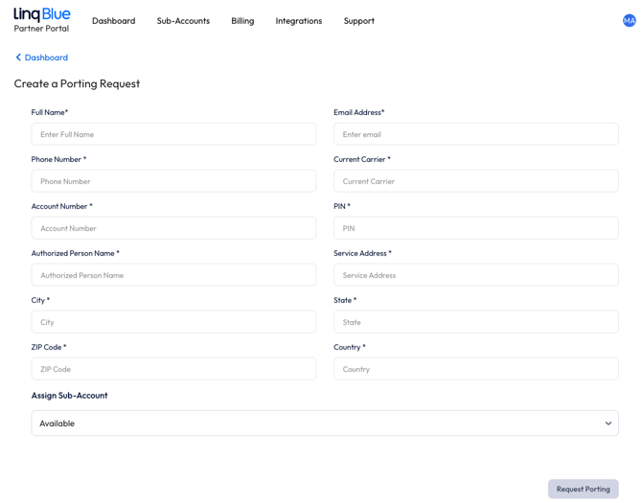Viewport: 642px width, 503px height.
Task: Open the Support section
Action: [358, 21]
